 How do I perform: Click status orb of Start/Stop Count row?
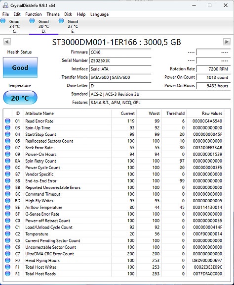[7, 134]
